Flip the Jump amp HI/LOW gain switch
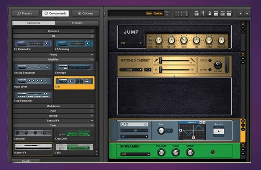This screenshot has height=170, width=261. point(150,40)
